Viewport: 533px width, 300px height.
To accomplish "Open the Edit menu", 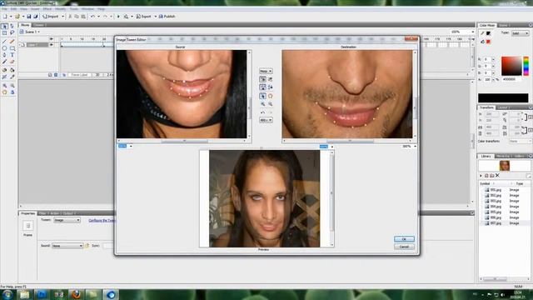I will [13, 9].
